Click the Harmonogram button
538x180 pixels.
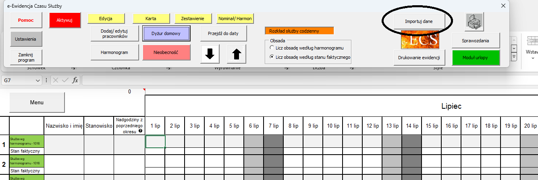[114, 52]
